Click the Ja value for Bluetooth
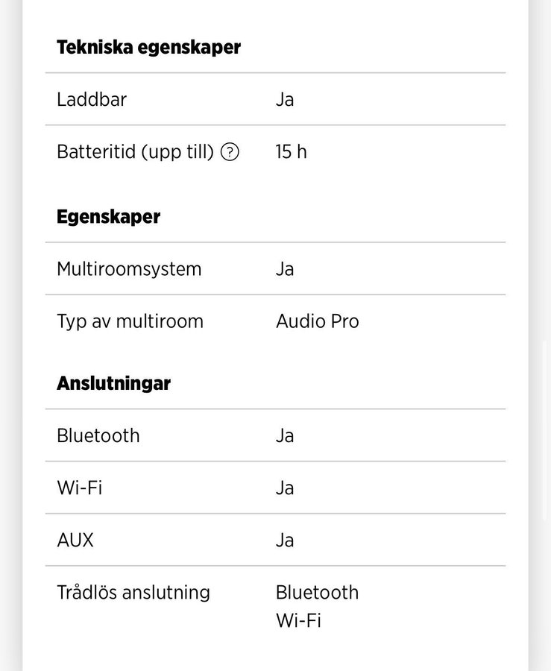 pos(285,435)
